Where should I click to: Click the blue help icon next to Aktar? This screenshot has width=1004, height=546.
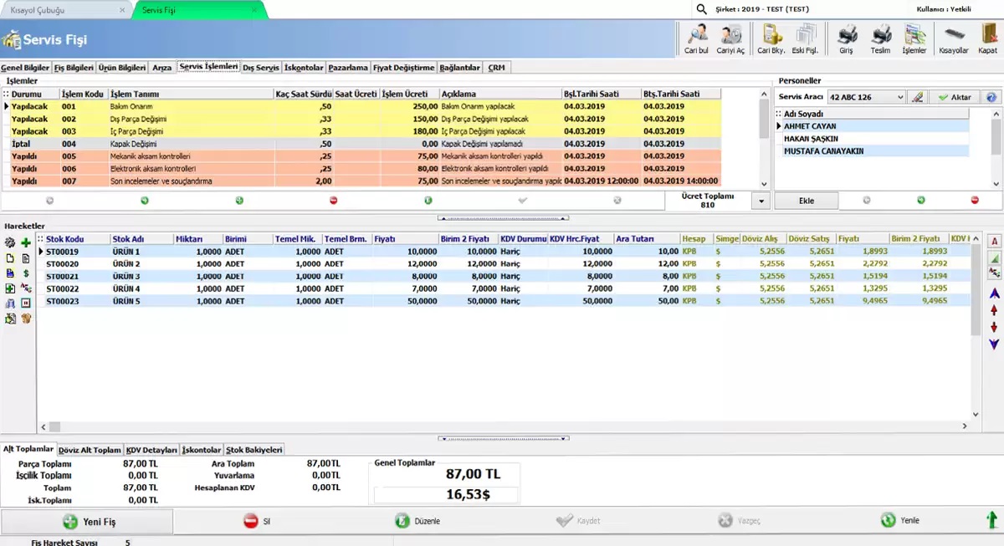coord(991,98)
